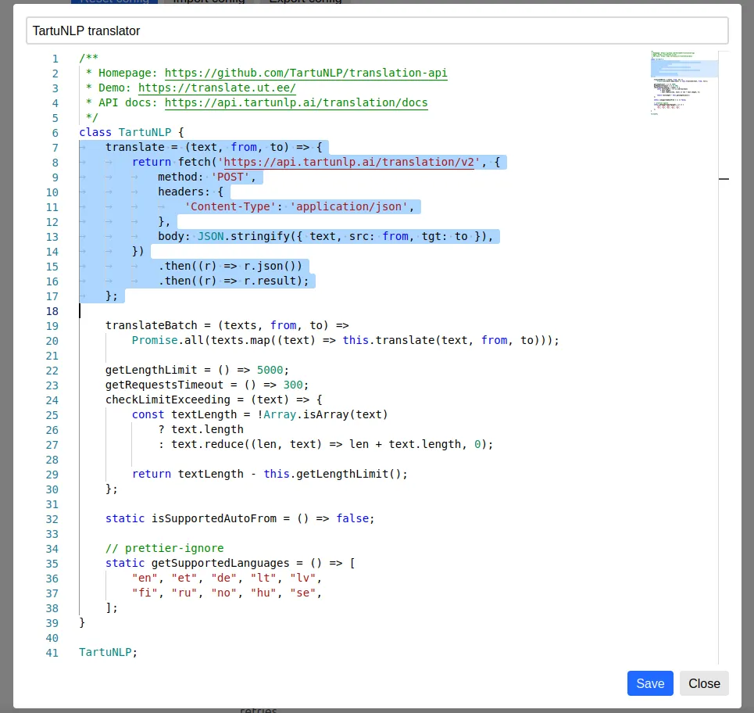Click 'const' keyword on line 25
The image size is (754, 713).
148,414
